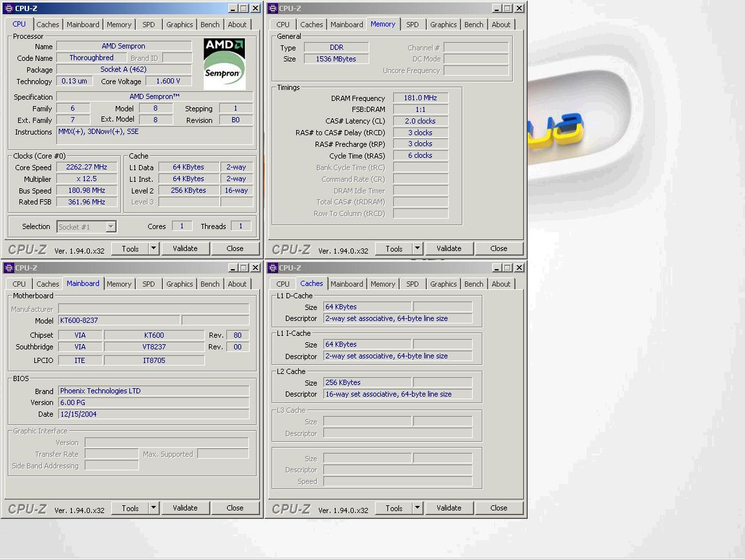The width and height of the screenshot is (745, 559).
Task: Switch to Mainboard tab in CPU window
Action: pos(83,25)
